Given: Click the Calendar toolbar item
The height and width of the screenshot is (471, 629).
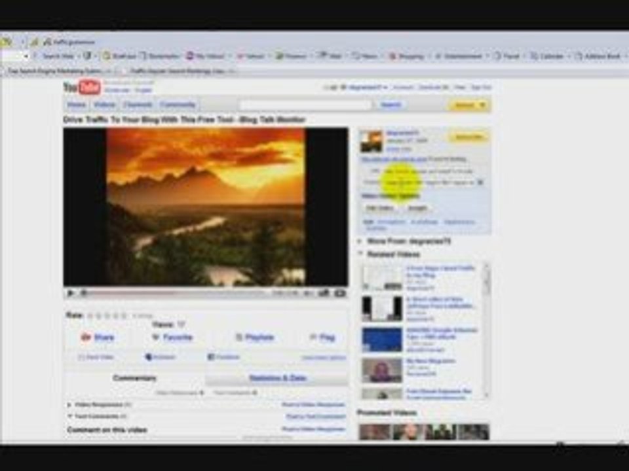Looking at the screenshot, I should click(x=547, y=56).
